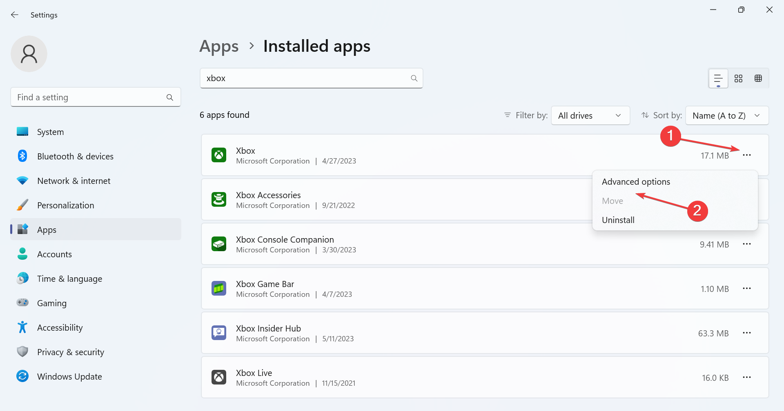Viewport: 784px width, 411px height.
Task: Click the Apps breadcrumb link
Action: [219, 46]
